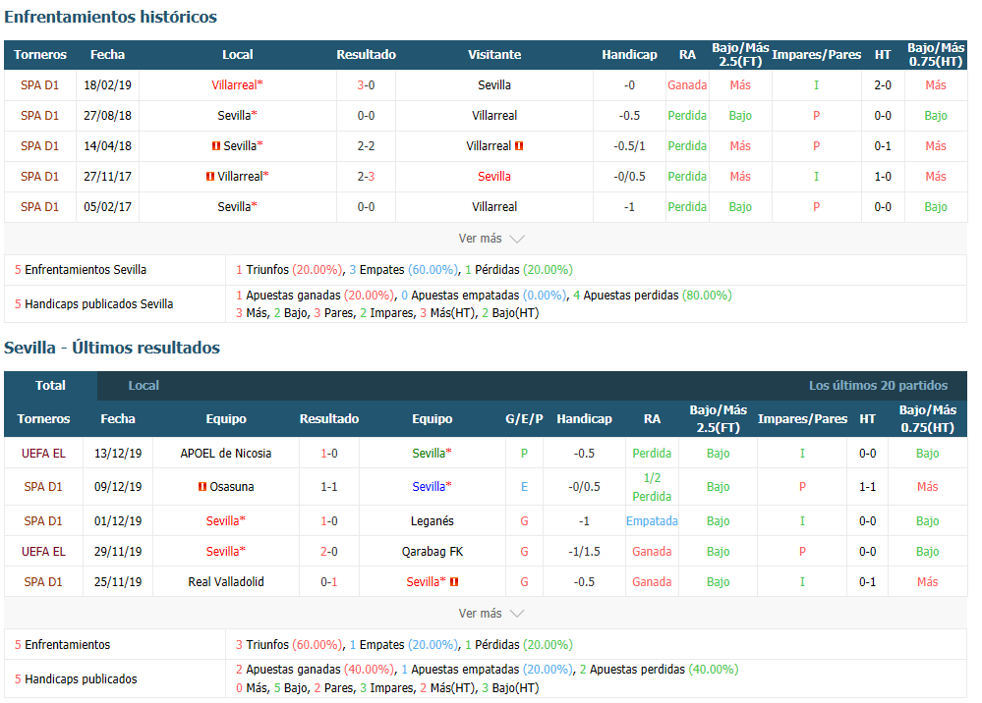The width and height of the screenshot is (982, 703).
Task: Click red card icon beside Sevilla 14/04/18
Action: tap(216, 145)
